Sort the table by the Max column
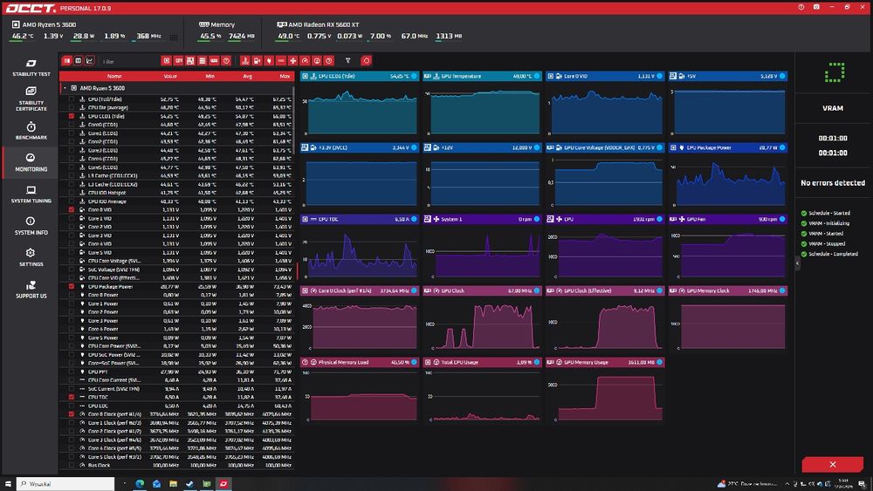 pyautogui.click(x=285, y=76)
